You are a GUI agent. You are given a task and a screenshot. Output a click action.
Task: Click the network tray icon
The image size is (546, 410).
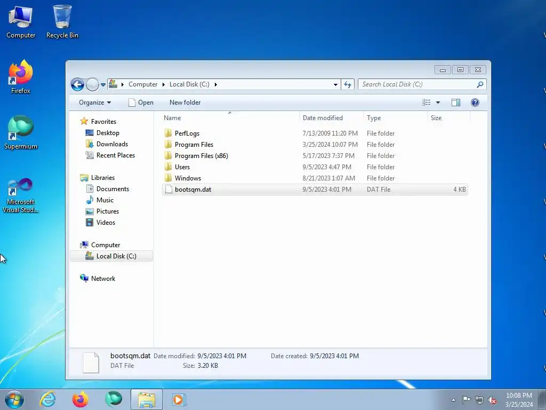[x=479, y=400]
